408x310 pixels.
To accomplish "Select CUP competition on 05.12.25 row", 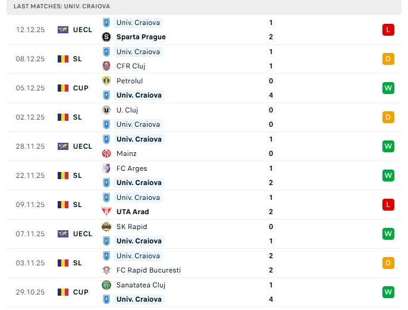I will tap(81, 88).
